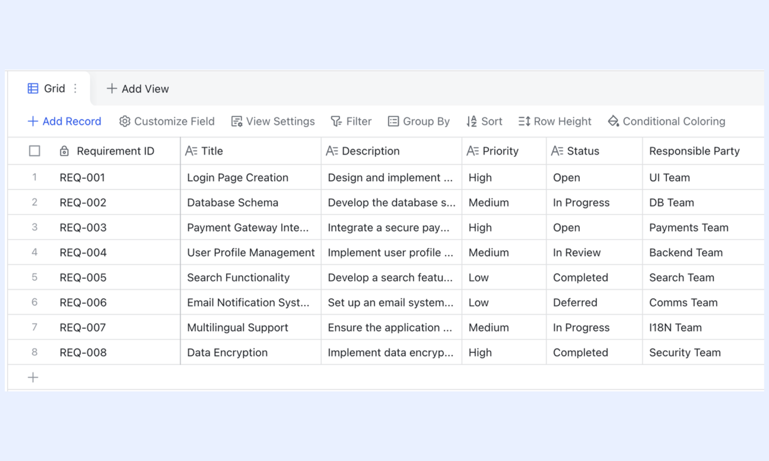Image resolution: width=769 pixels, height=461 pixels.
Task: Click the Database Schema title cell
Action: pyautogui.click(x=251, y=202)
